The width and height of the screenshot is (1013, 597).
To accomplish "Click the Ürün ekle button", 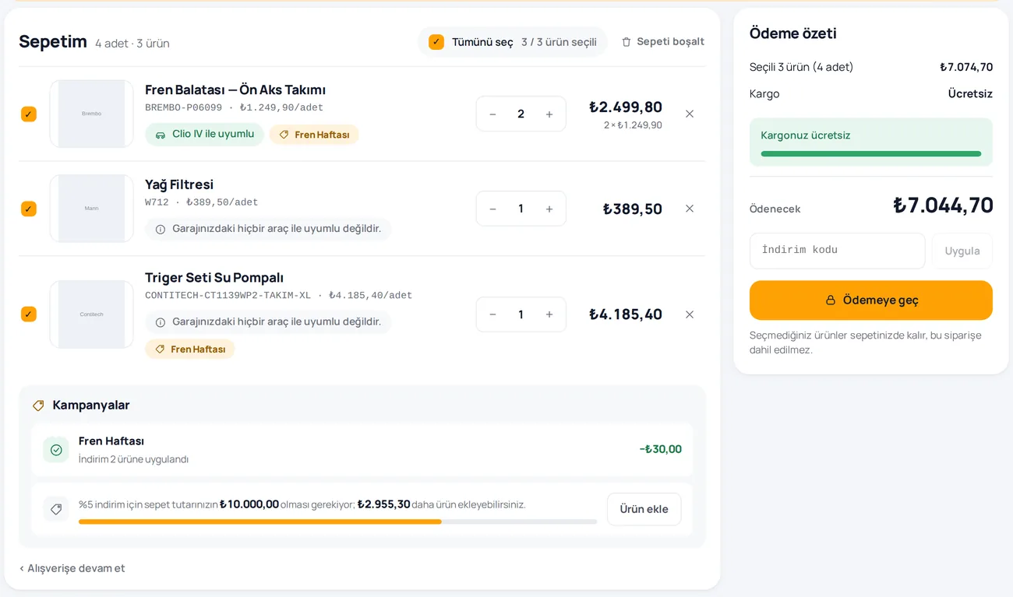I will 644,509.
